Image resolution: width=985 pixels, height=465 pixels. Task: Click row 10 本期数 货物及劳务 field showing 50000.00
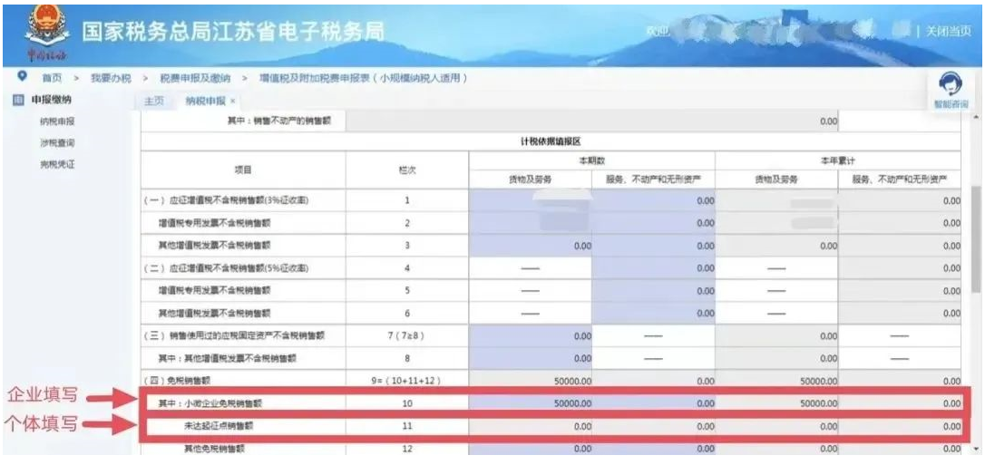[531, 403]
